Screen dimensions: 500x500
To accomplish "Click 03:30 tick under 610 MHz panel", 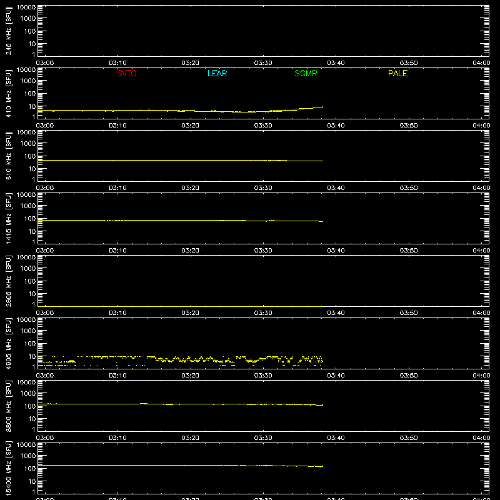I will pos(263,188).
